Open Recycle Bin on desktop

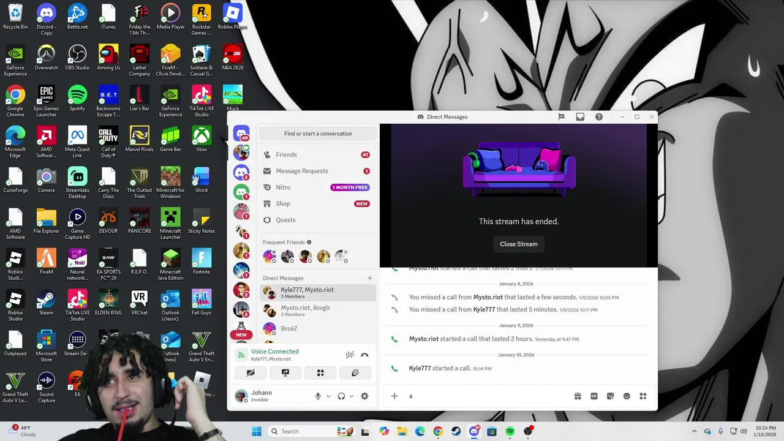tap(15, 17)
